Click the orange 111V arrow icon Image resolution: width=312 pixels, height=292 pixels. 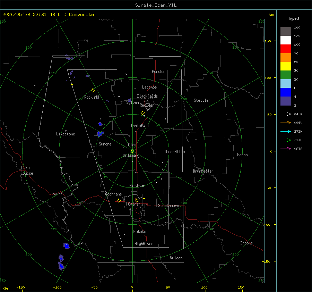point(286,123)
